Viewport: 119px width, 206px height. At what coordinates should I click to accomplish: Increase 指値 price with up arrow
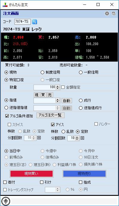click(58, 100)
